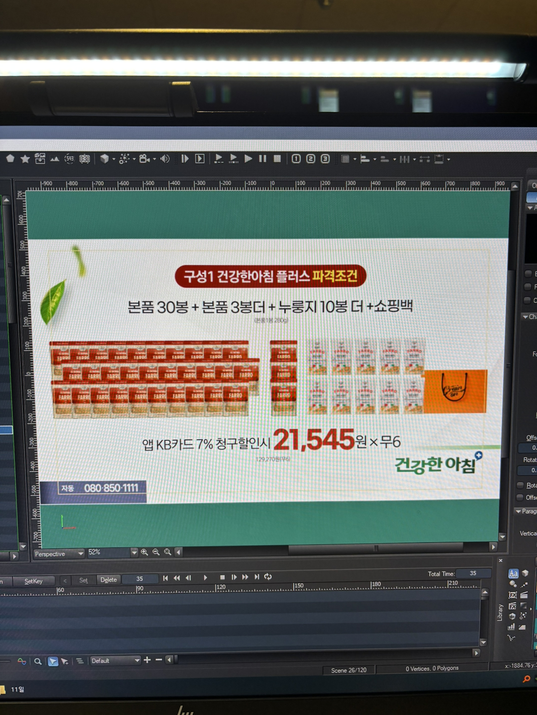Play the timeline animation

pos(206,578)
